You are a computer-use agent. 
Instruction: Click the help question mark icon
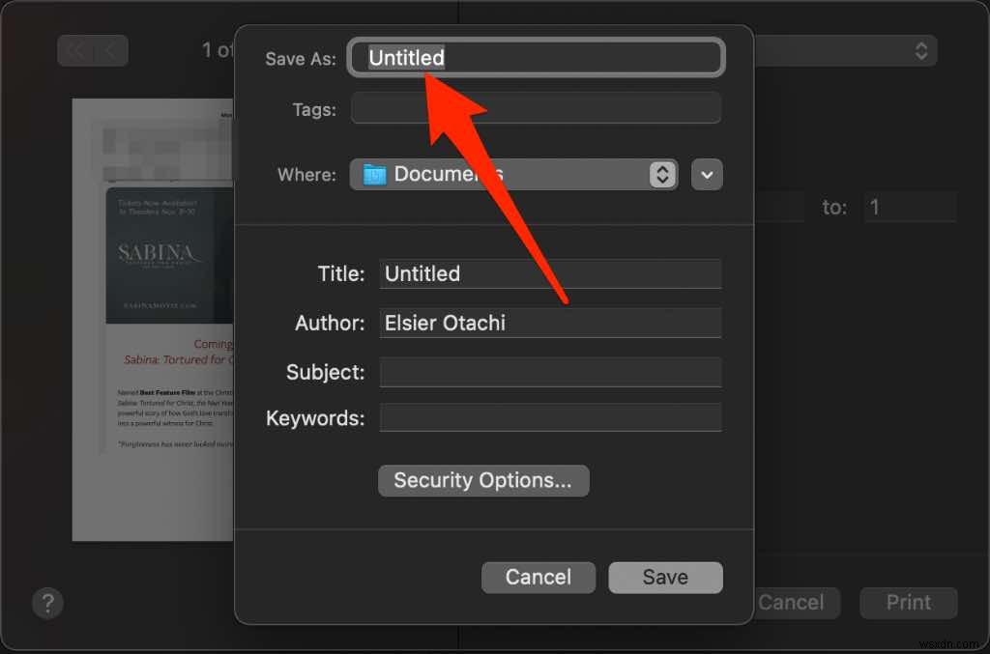point(47,603)
